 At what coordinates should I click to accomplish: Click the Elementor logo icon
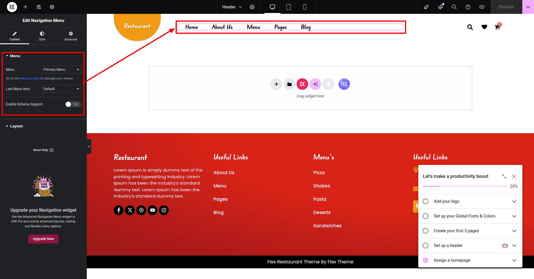pos(12,7)
